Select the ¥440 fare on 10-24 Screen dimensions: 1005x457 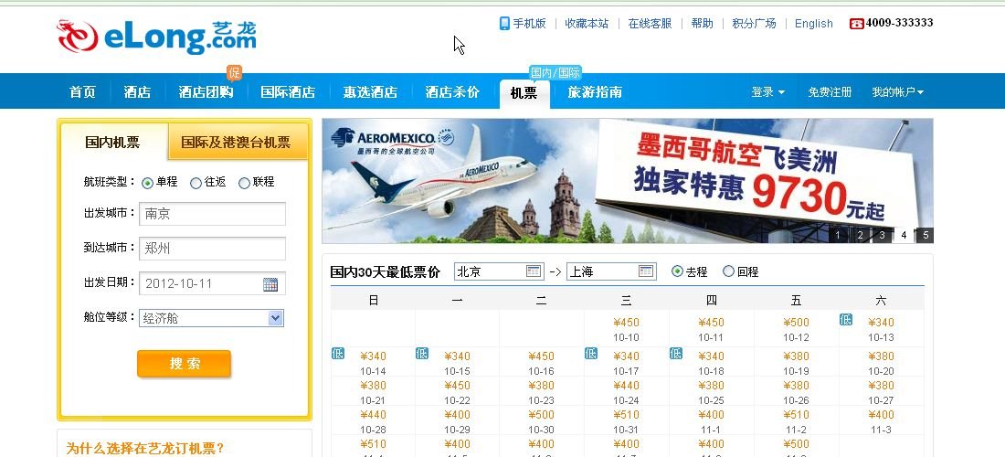tap(626, 386)
